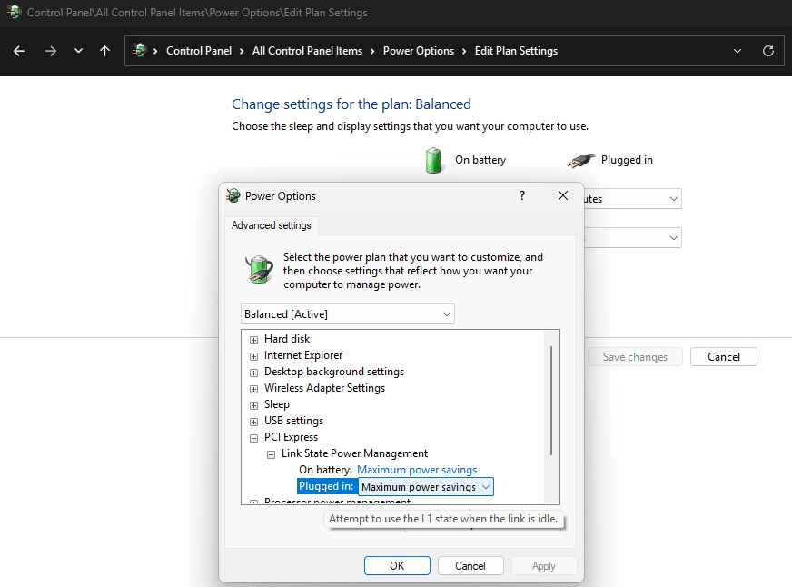
Task: Click the Forward navigation arrow
Action: (x=50, y=51)
